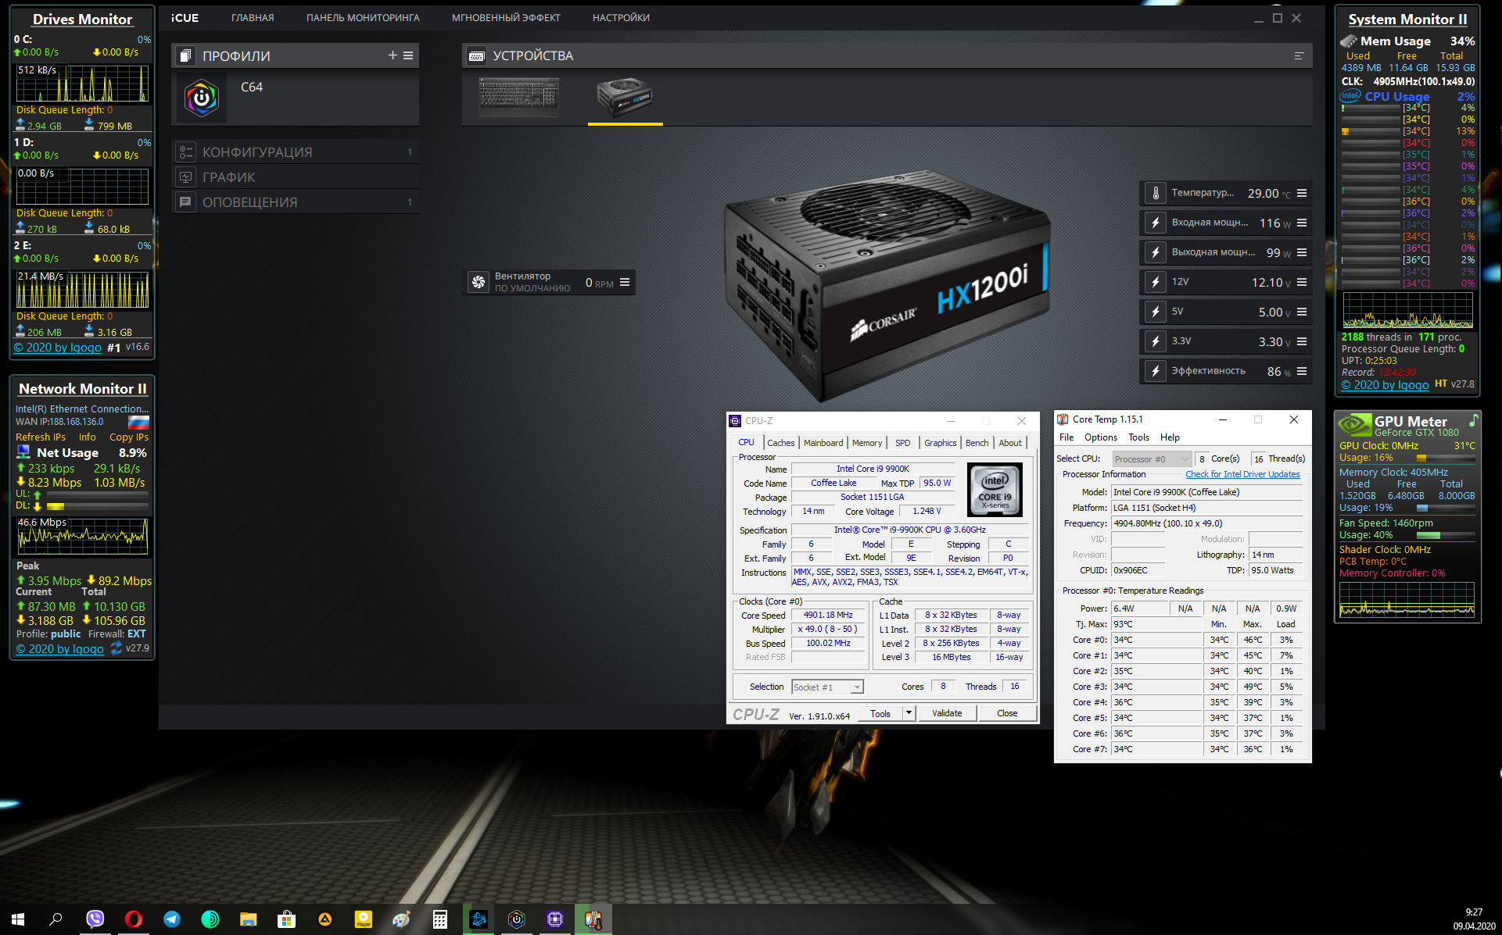Click Info link in Network Monitor
The height and width of the screenshot is (935, 1502).
coord(87,437)
